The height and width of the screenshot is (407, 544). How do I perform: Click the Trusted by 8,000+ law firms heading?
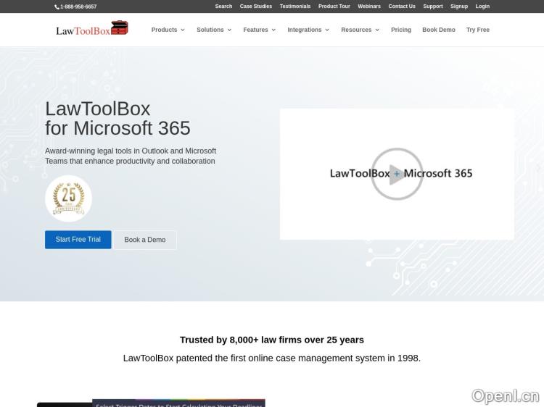pyautogui.click(x=272, y=340)
